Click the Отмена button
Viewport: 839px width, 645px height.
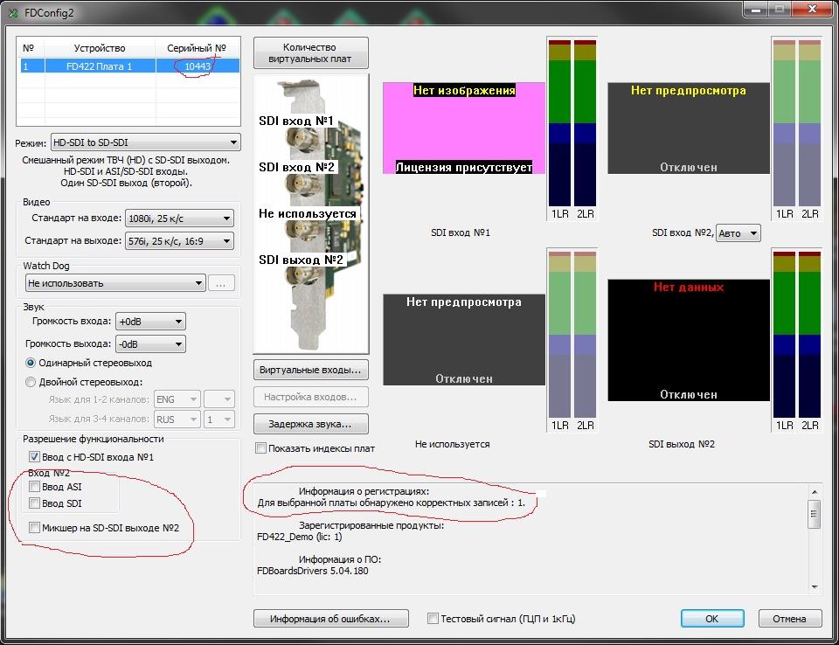point(790,618)
